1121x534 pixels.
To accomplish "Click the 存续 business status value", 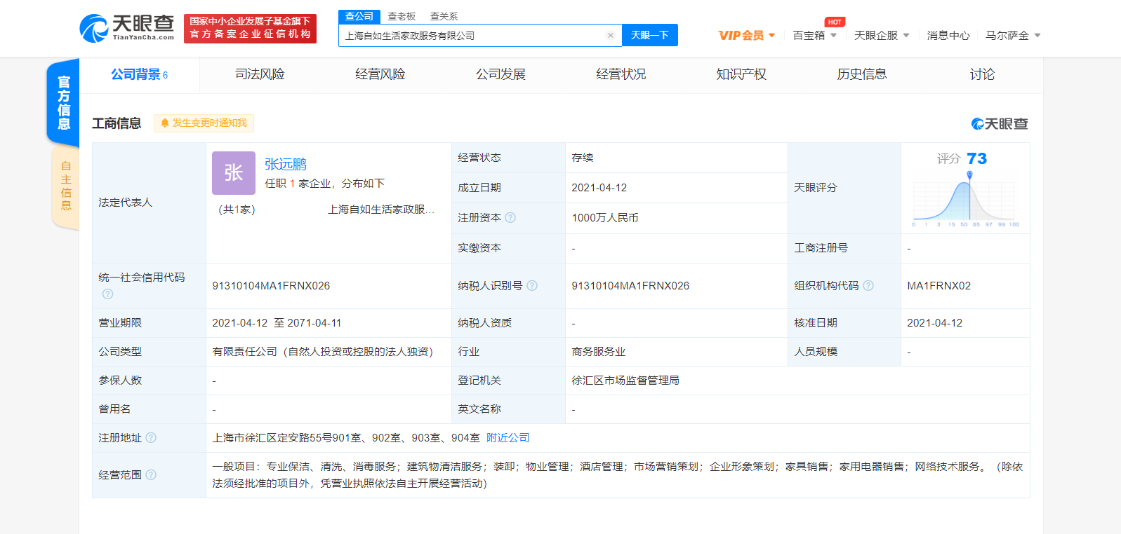I will pos(583,158).
